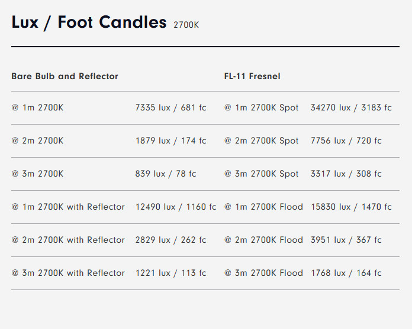Screen dimensions: 412x329
Task: Click the 34270 lux / 3183 fc value
Action: pyautogui.click(x=351, y=108)
